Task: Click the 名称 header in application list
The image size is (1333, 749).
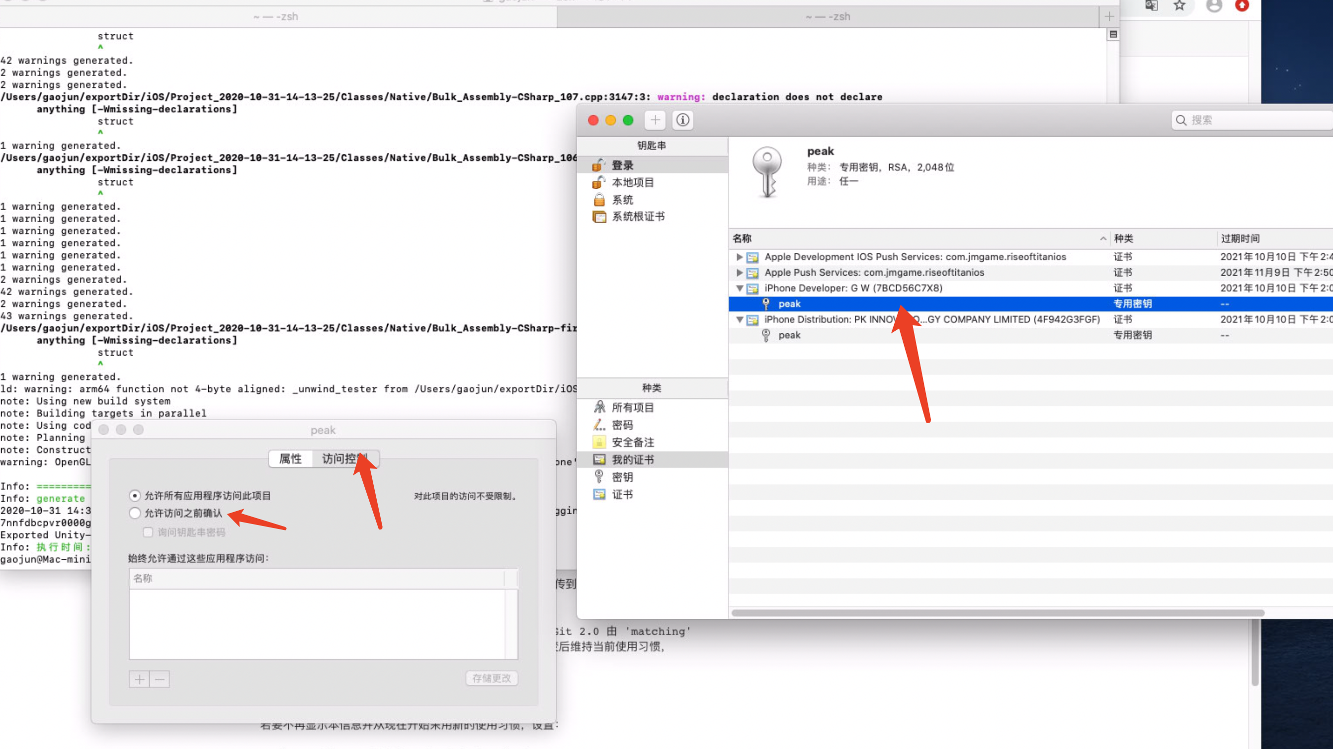Action: 317,578
